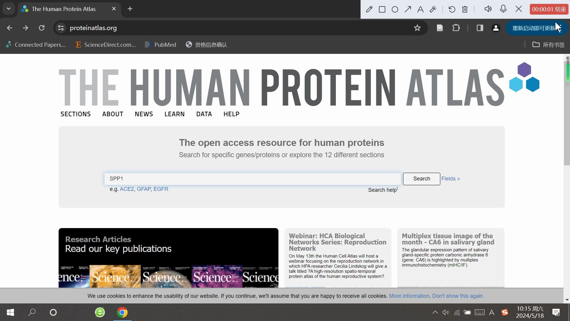Click the EGFR example gene link
This screenshot has width=570, height=321.
(x=161, y=189)
